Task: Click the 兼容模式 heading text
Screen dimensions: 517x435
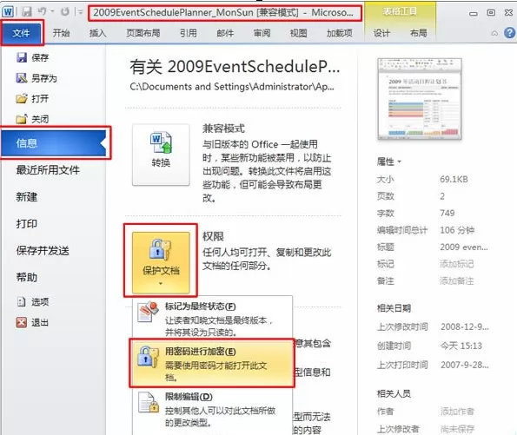Action: click(x=223, y=129)
